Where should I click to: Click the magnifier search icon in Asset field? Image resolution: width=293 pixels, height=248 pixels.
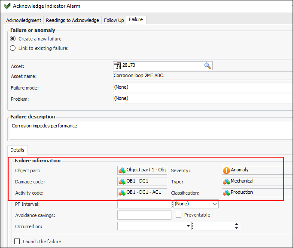click(208, 66)
